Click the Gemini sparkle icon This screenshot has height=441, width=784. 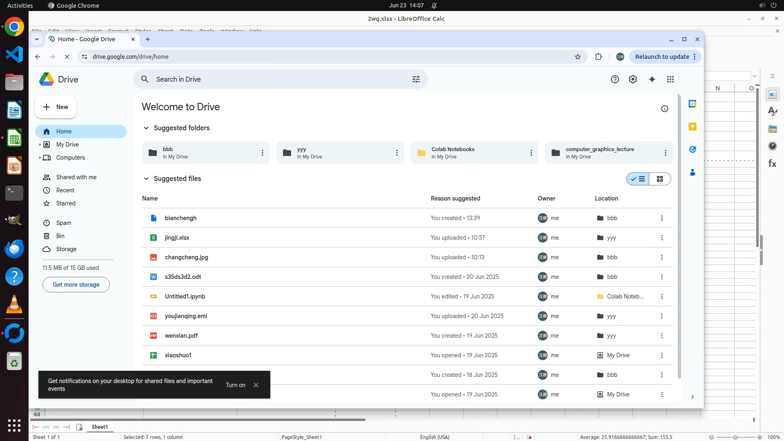coord(652,79)
